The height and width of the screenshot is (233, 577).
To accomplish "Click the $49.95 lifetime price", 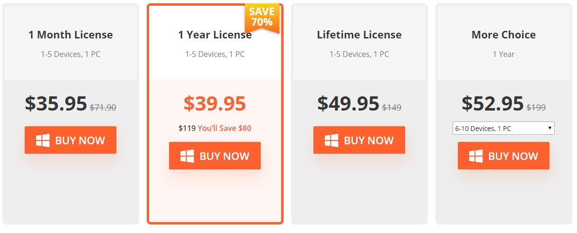I will 348,103.
